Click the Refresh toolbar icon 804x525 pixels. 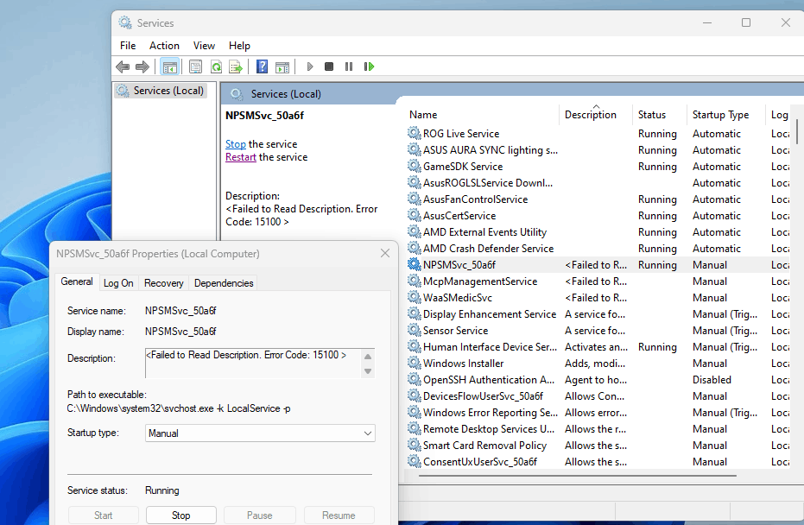[x=217, y=66]
